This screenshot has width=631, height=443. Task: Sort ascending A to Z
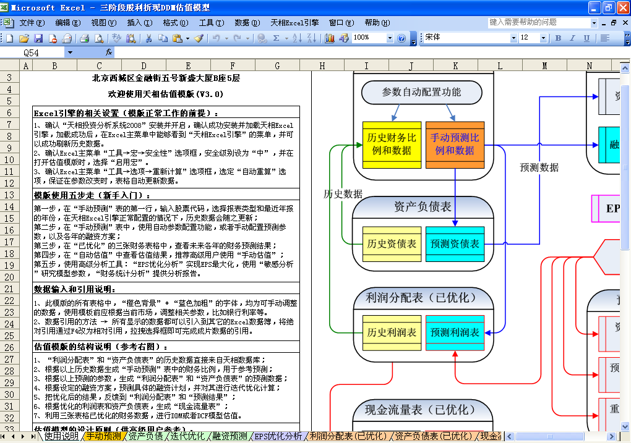[x=297, y=38]
